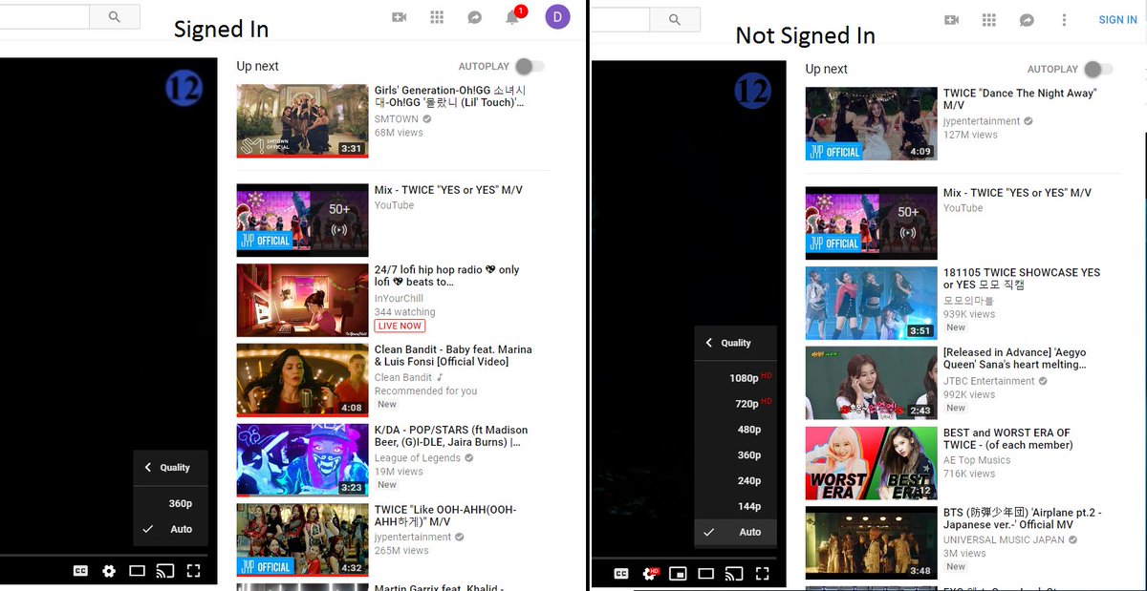
Task: Click progress bar in Signed In player
Action: [103, 554]
